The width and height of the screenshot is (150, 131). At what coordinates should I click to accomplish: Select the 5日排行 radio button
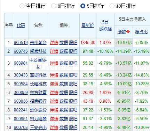click(83, 6)
